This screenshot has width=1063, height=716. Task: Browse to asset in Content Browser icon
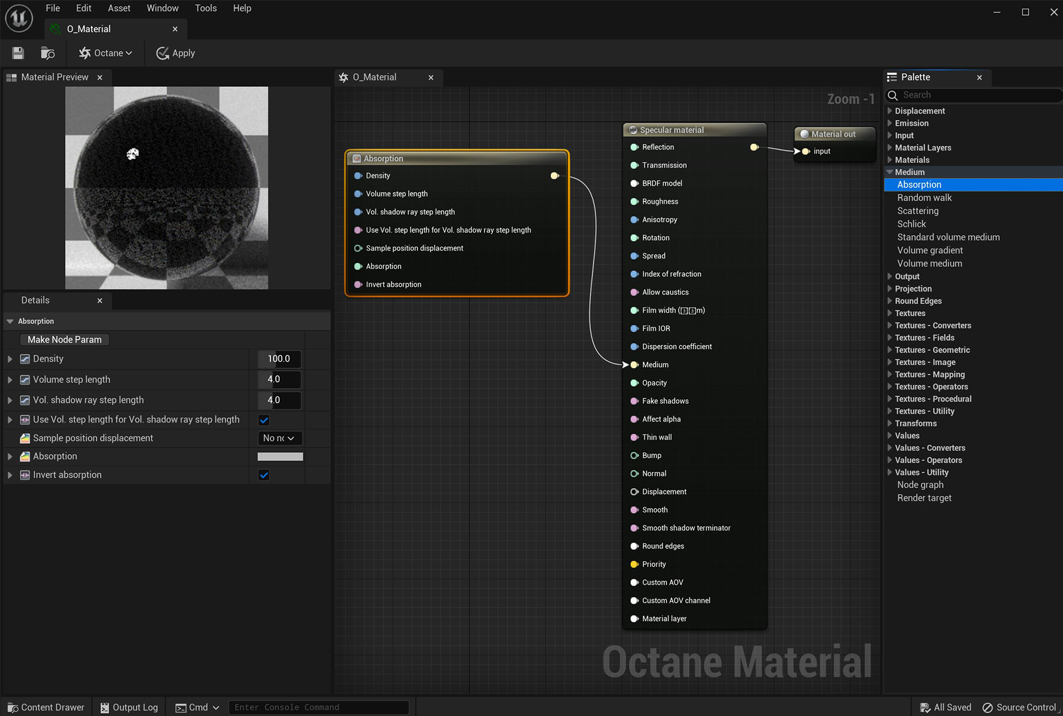coord(47,53)
